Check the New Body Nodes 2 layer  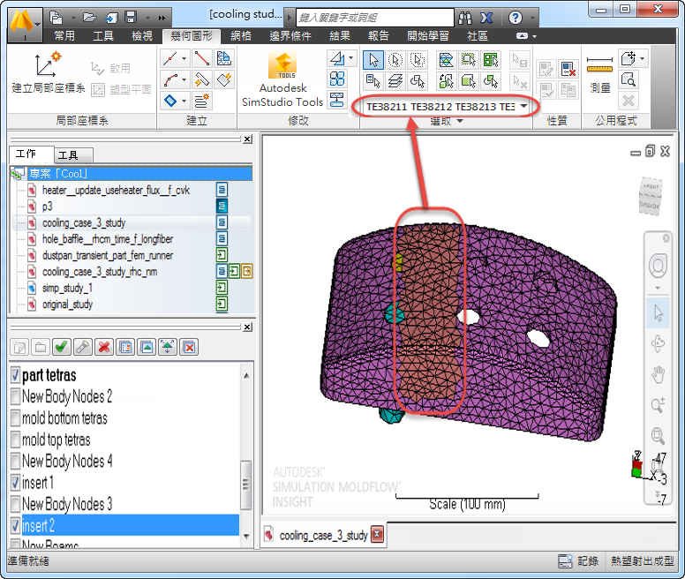(16, 396)
